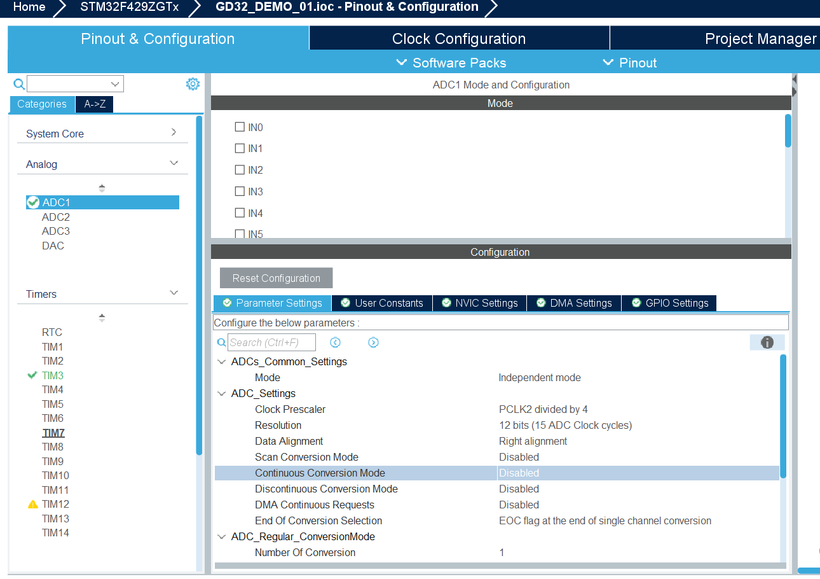Click the green check icon beside ADC1
The height and width of the screenshot is (579, 820).
pyautogui.click(x=34, y=202)
